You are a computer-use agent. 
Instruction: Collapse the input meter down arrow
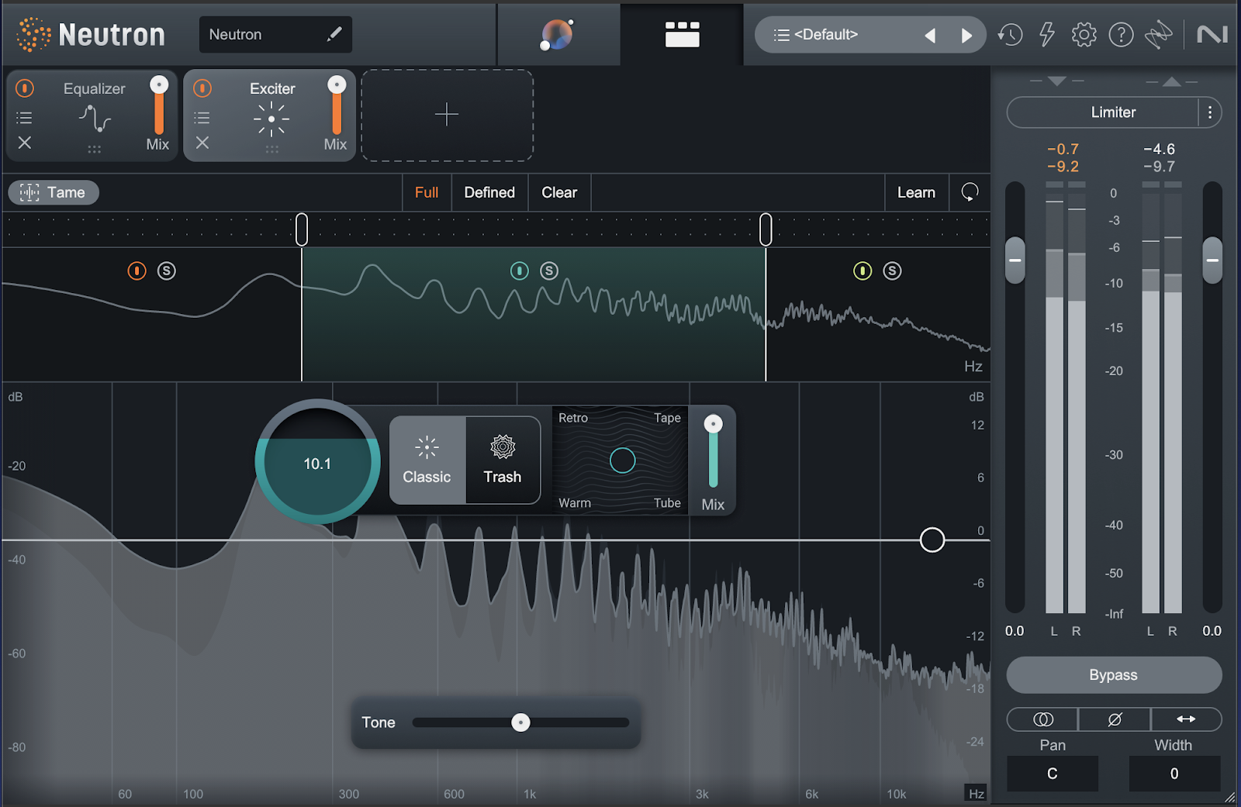pos(1056,81)
